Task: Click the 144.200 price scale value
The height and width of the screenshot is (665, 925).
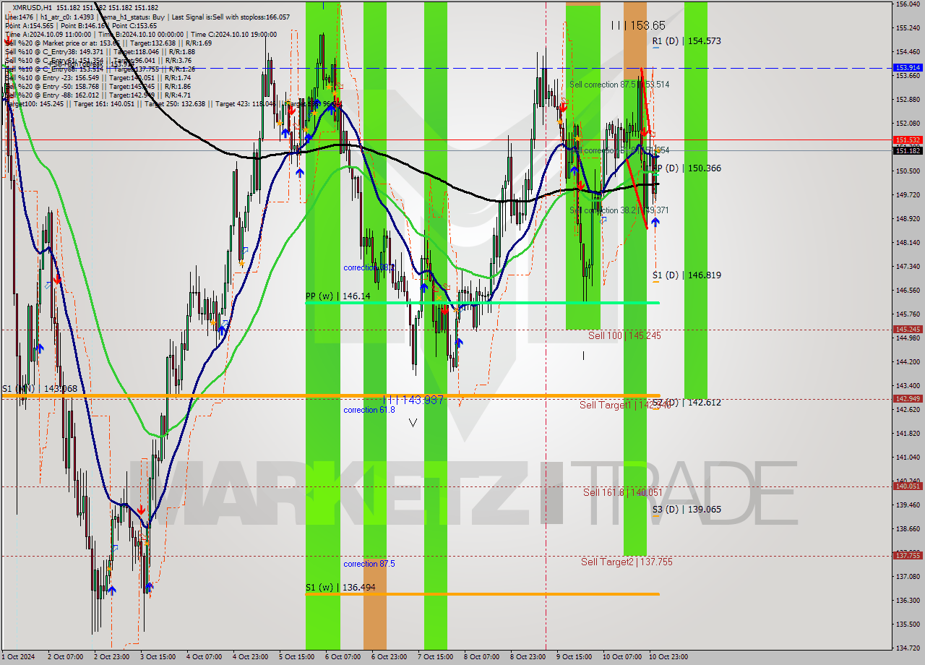Action: (x=908, y=361)
